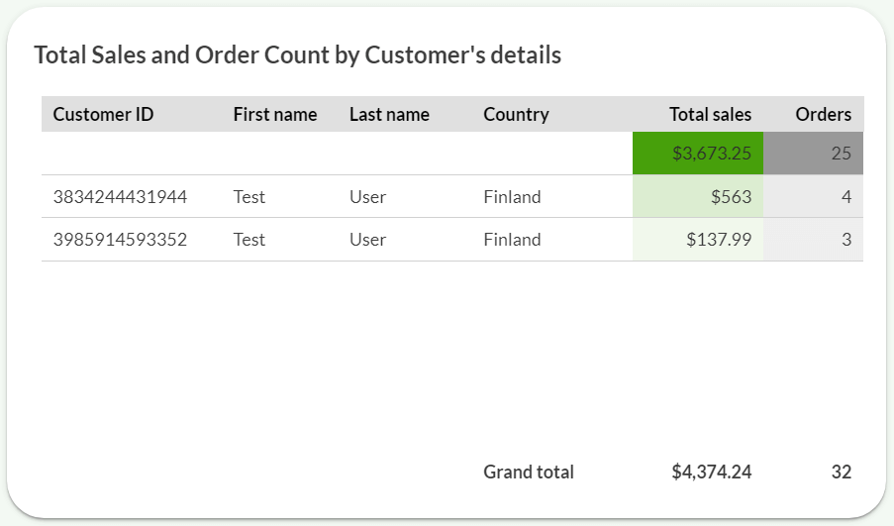This screenshot has width=894, height=526.
Task: Click the dark gray 25 orders cell
Action: tap(814, 154)
